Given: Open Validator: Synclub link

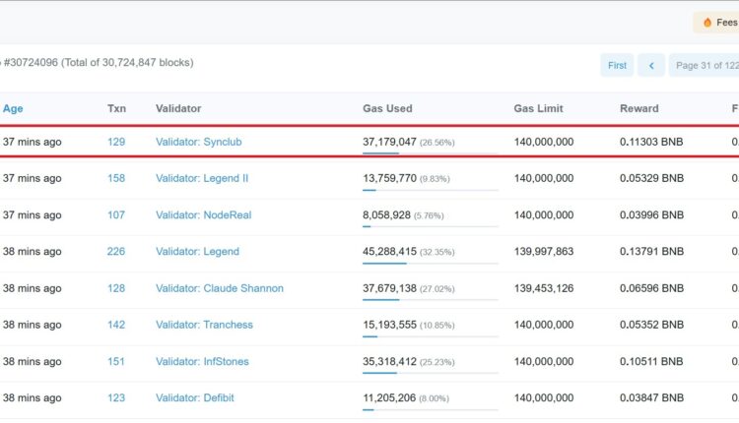Looking at the screenshot, I should (x=198, y=142).
